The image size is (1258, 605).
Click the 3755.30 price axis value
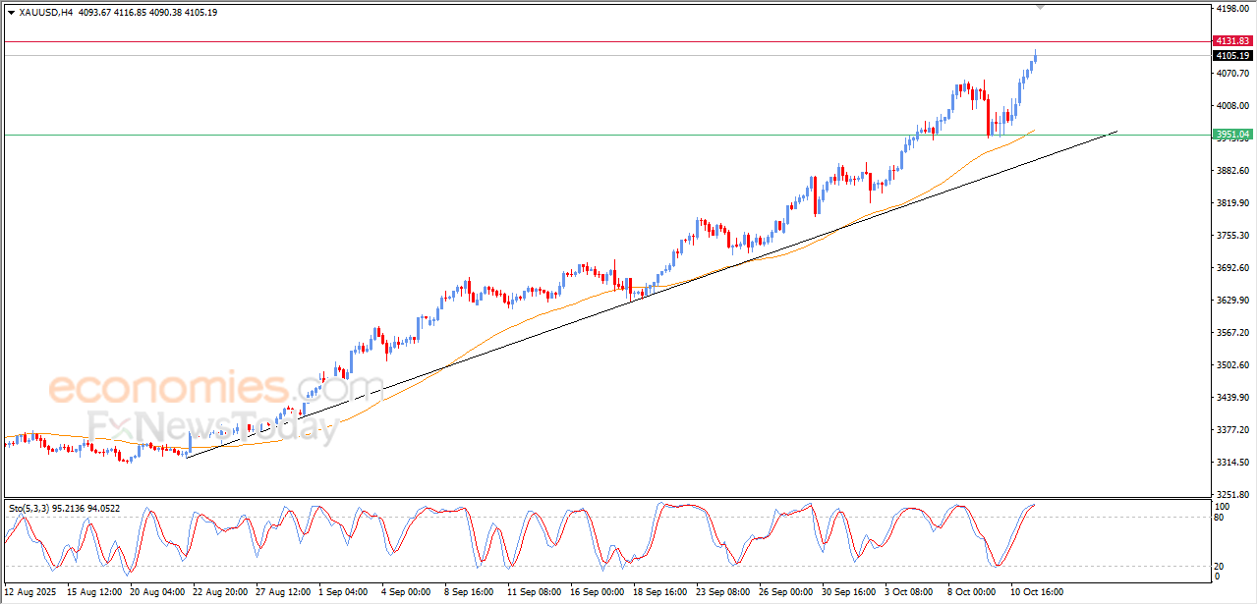click(1231, 236)
